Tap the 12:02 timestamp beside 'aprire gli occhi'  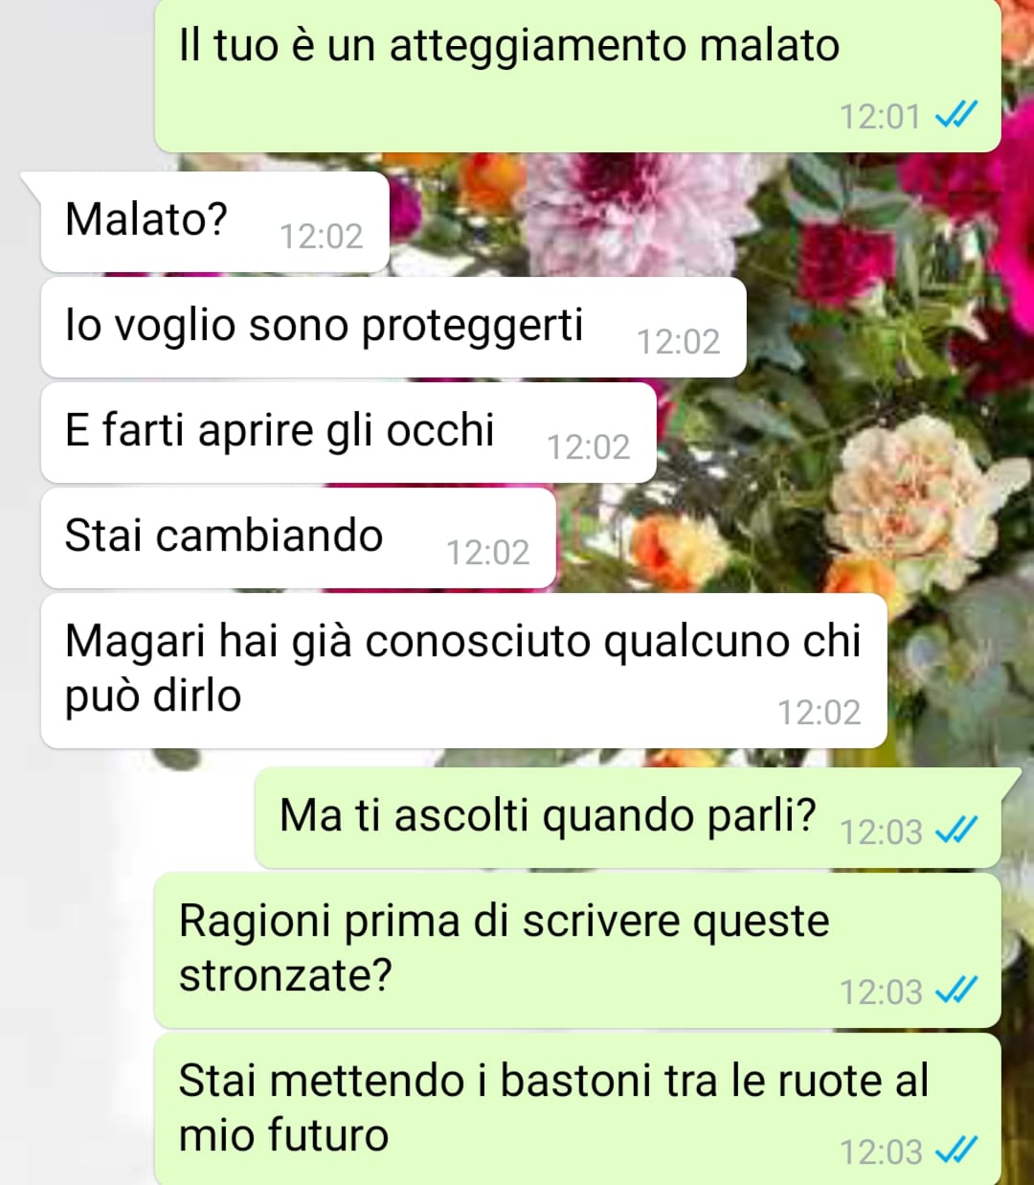point(589,447)
